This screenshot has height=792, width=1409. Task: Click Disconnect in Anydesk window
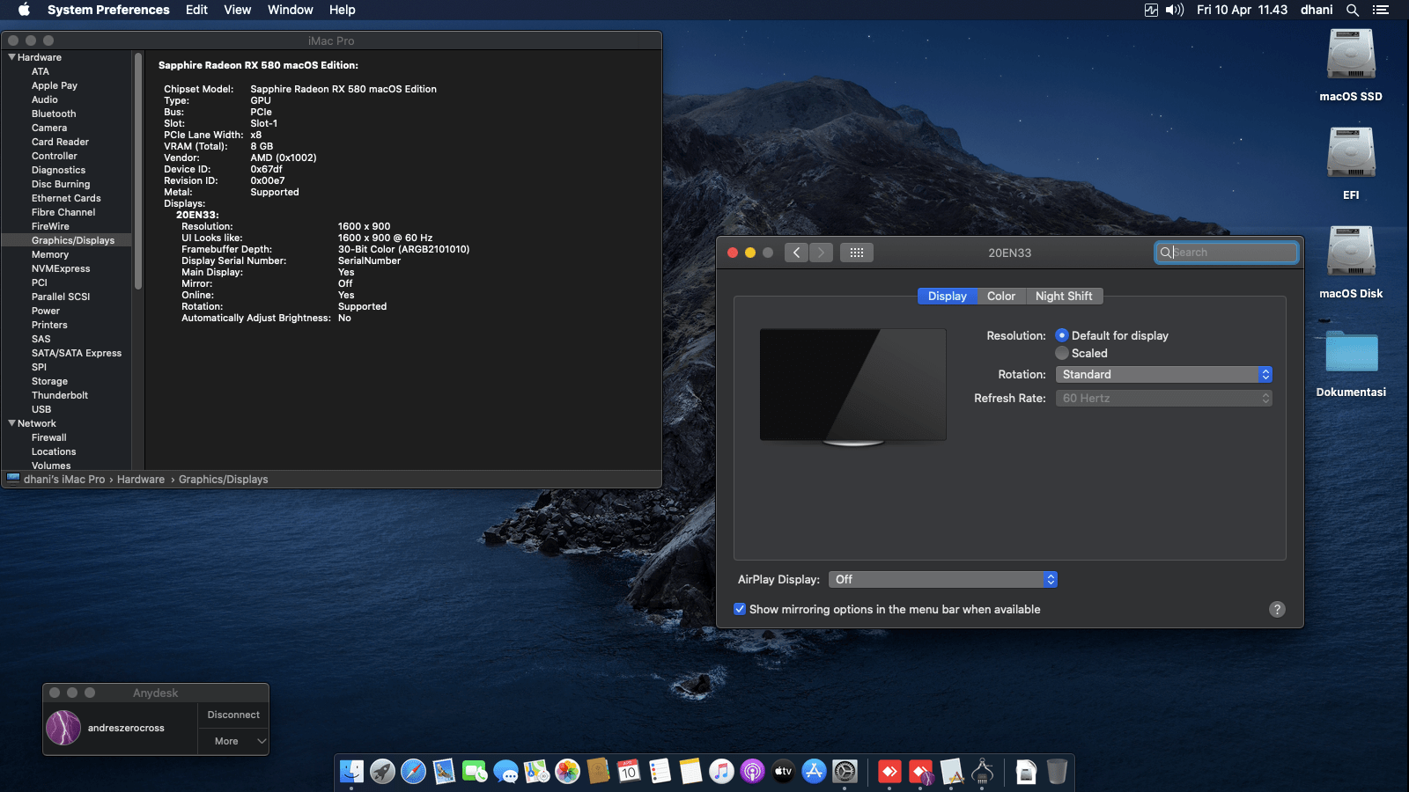(233, 715)
